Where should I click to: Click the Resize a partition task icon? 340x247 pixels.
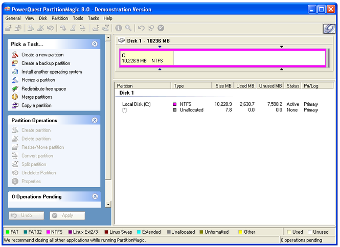point(15,80)
